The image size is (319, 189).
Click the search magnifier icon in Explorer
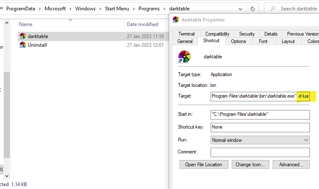click(273, 9)
